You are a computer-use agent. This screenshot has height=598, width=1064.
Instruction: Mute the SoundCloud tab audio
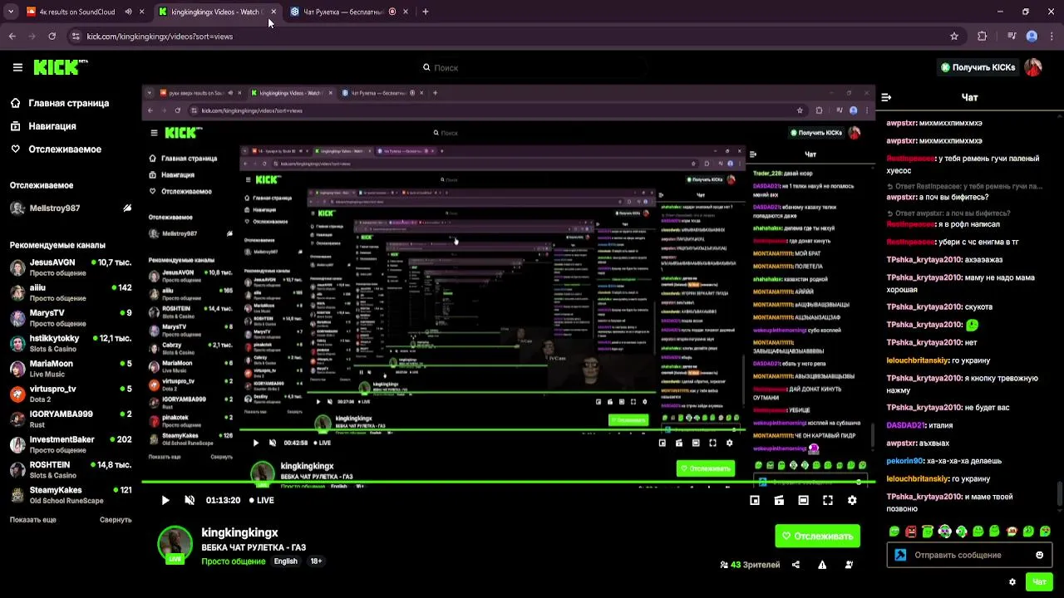click(128, 12)
